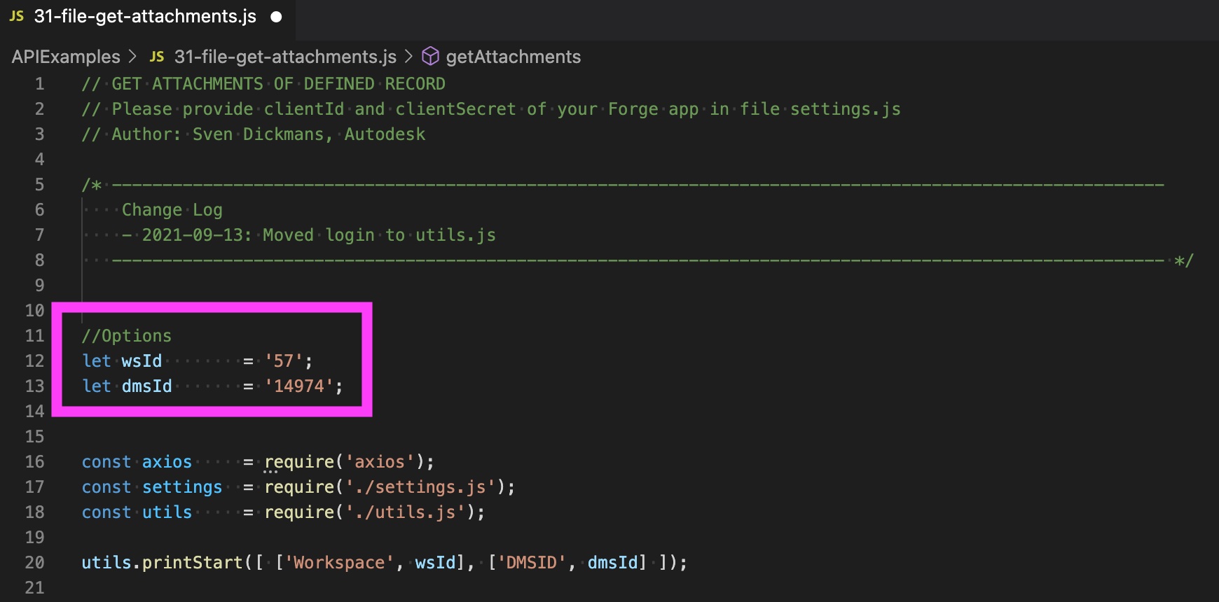
Task: Click line number 20 in the gutter
Action: click(x=34, y=563)
